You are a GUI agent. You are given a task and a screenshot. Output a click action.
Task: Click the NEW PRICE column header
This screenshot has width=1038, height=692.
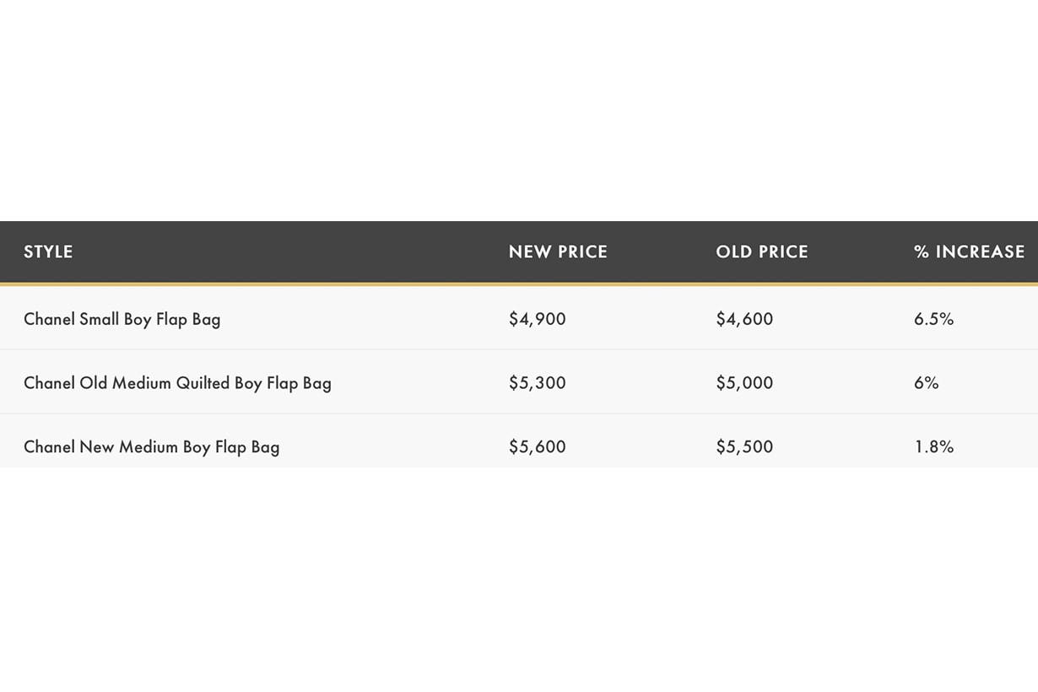coord(558,251)
